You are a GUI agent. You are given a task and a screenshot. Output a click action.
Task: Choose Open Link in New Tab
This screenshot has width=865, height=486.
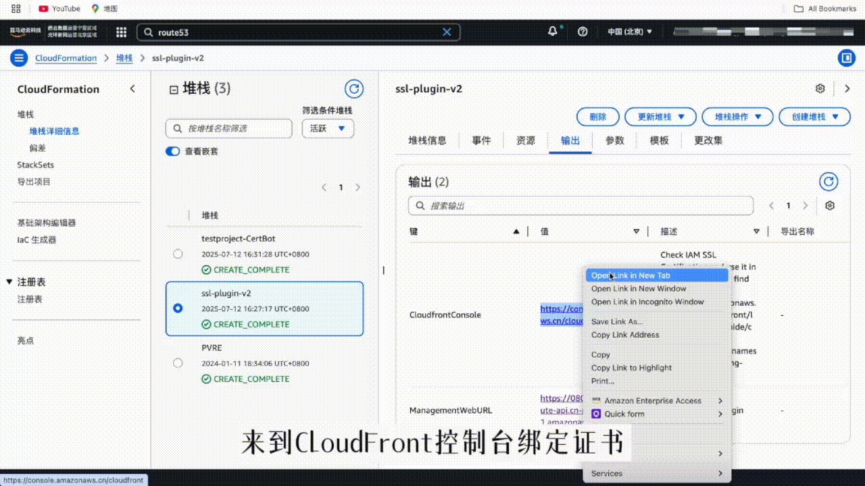point(657,275)
